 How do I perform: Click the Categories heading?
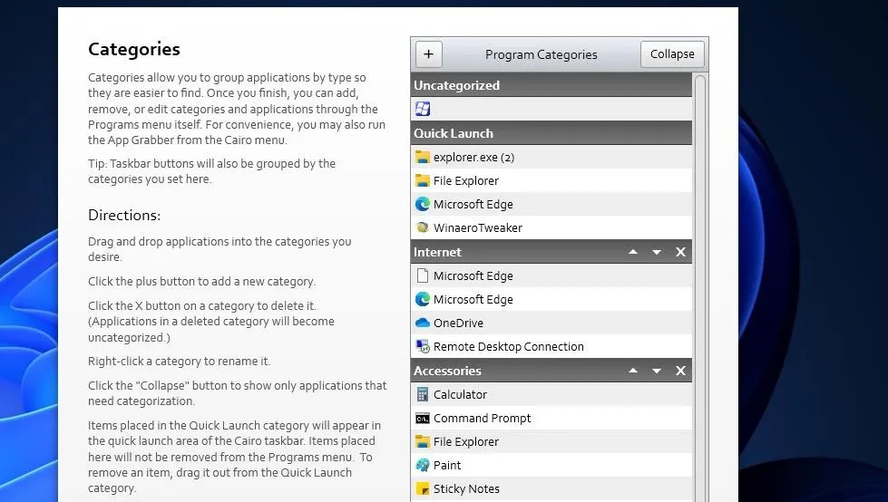134,49
